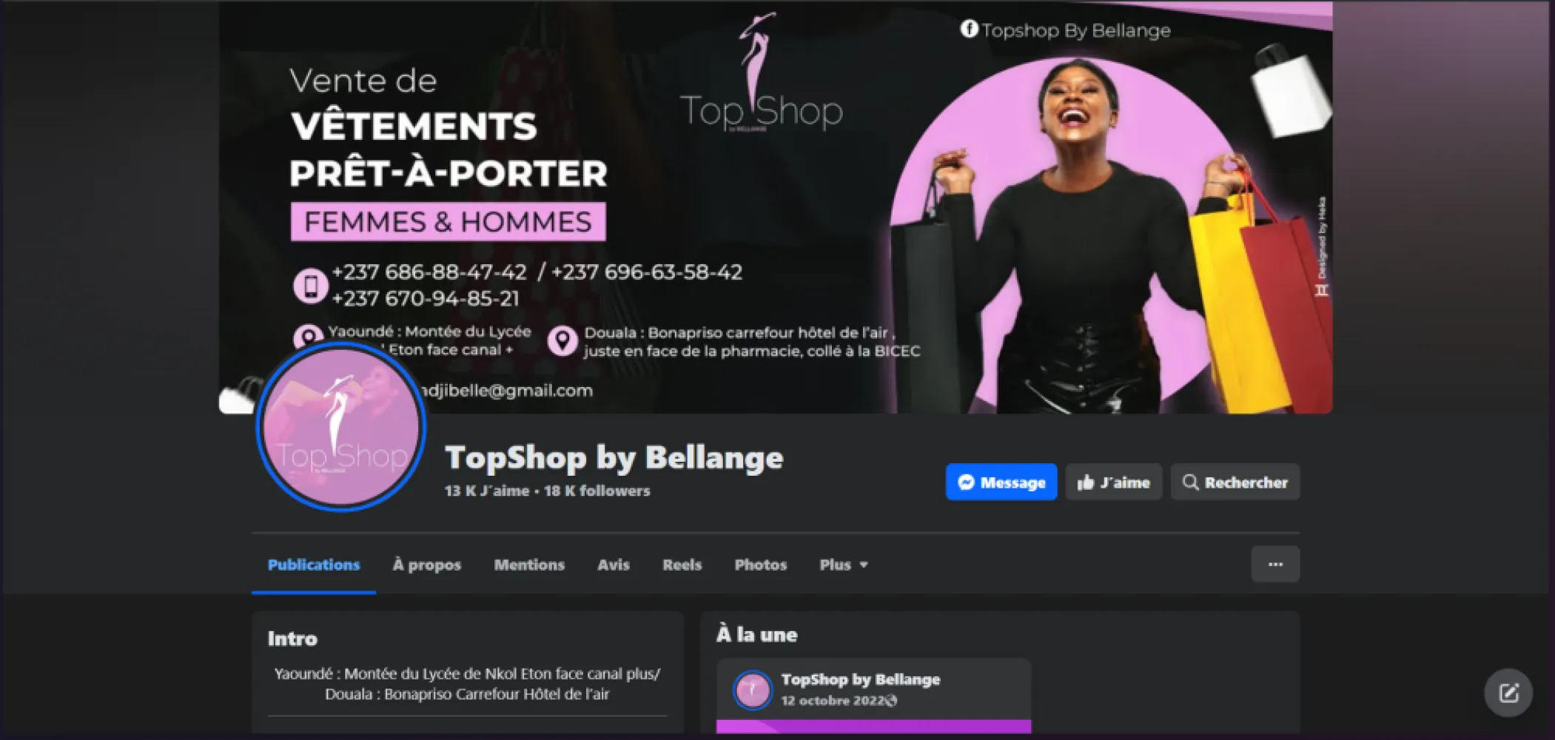Viewport: 1555px width, 740px height.
Task: Open the TopShop profile picture
Action: [341, 427]
